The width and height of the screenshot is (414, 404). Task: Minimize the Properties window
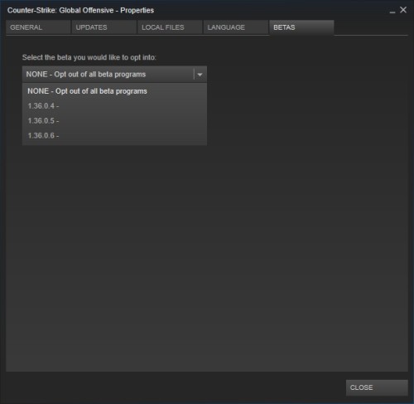click(392, 12)
